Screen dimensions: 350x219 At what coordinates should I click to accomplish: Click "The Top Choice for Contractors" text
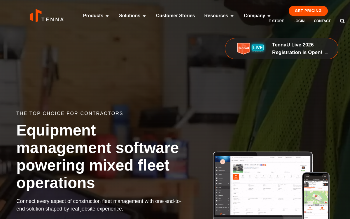pyautogui.click(x=70, y=113)
